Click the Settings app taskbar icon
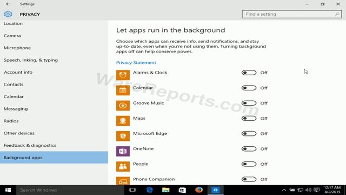This screenshot has height=195, width=346. [215, 190]
